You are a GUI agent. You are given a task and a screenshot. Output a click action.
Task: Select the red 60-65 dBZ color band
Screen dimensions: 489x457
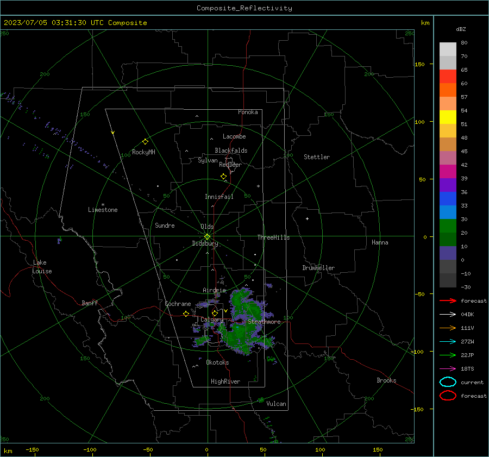tap(448, 76)
